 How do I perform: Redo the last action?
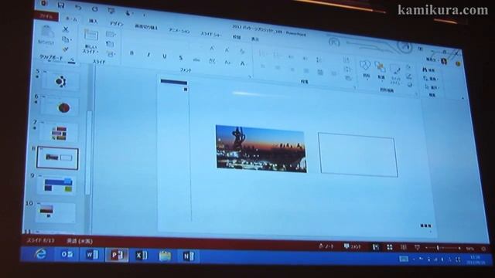coord(94,8)
